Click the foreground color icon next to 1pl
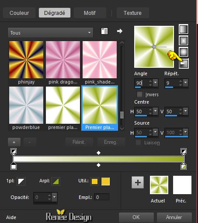 point(21,181)
